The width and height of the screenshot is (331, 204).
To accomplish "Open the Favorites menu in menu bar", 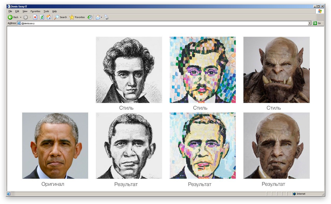I will [35, 11].
